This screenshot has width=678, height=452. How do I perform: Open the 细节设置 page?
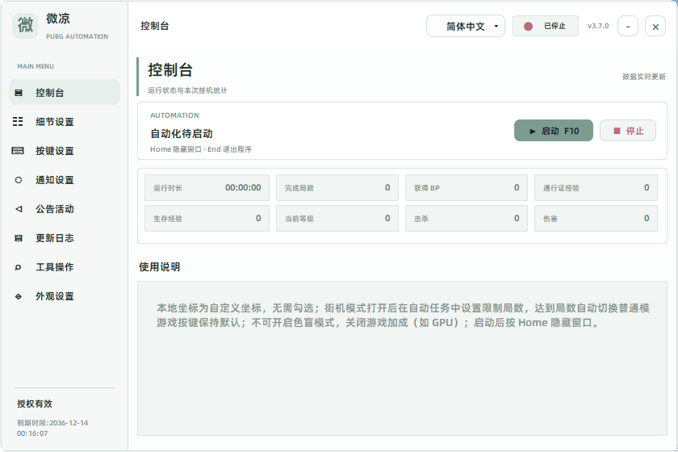click(65, 122)
